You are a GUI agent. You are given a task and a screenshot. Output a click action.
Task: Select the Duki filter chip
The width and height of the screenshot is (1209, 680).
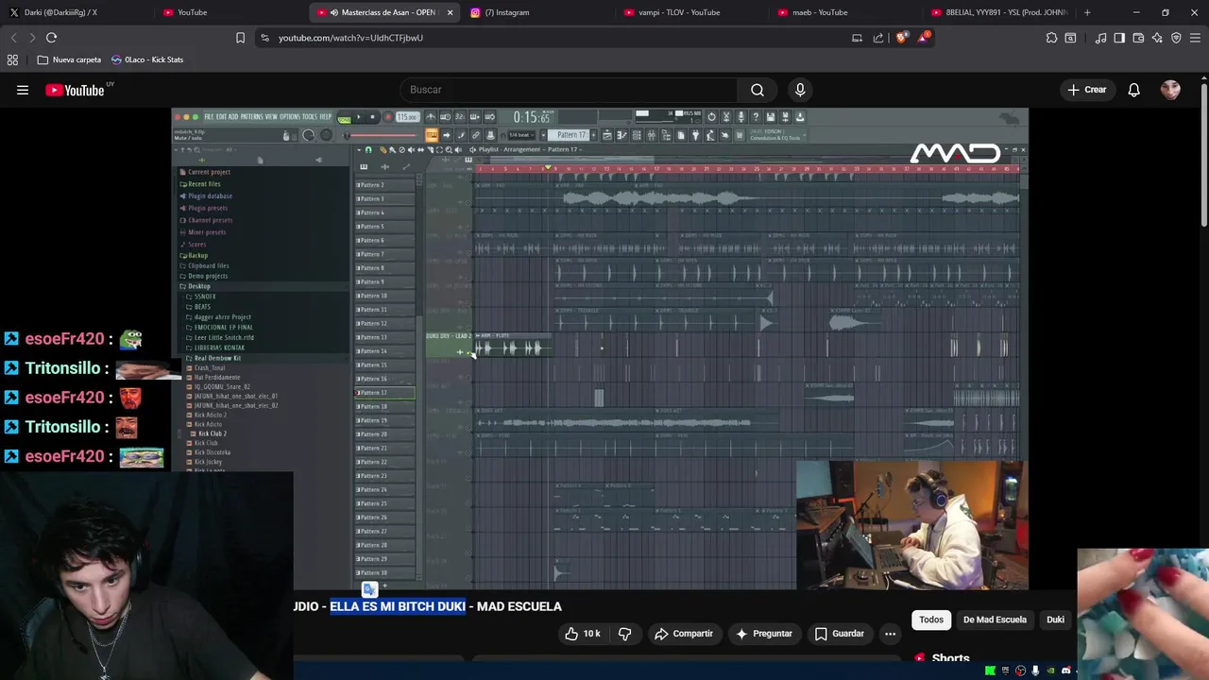(x=1055, y=620)
